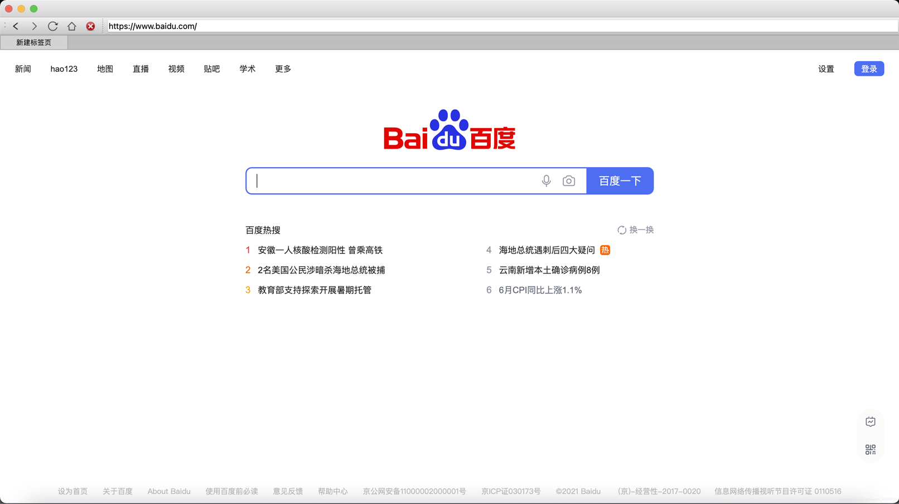
Task: Click the browser back arrow
Action: coord(16,26)
